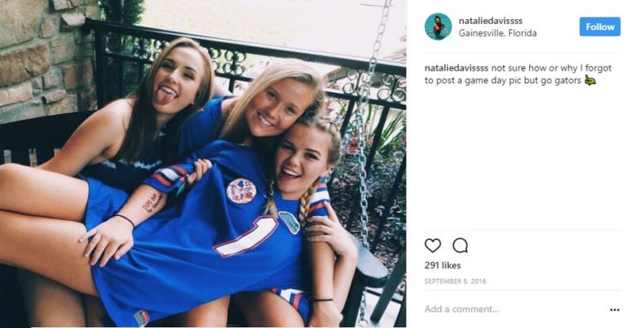Select the bold nataliedavissss name in caption
The image size is (637, 328).
coord(456,68)
